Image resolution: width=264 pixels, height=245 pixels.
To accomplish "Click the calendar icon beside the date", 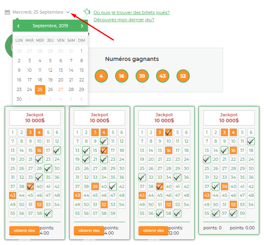I will click(7, 12).
